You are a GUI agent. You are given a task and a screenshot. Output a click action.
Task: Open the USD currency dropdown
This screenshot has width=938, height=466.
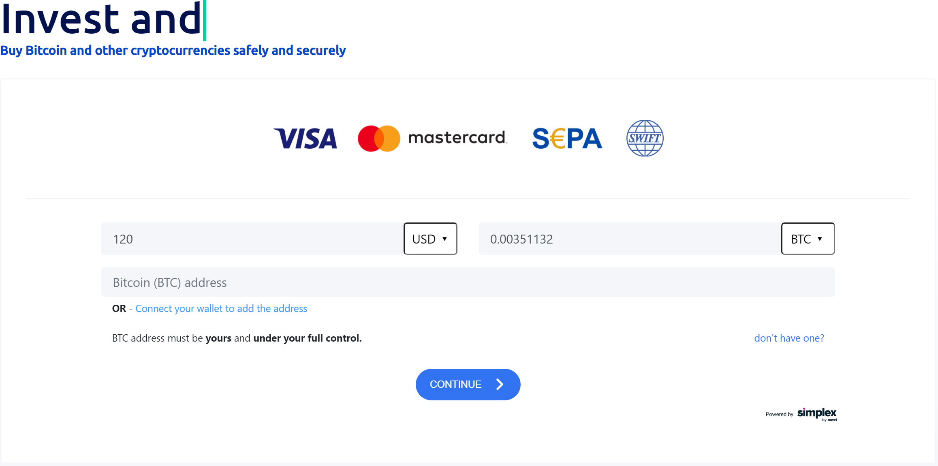coord(430,239)
